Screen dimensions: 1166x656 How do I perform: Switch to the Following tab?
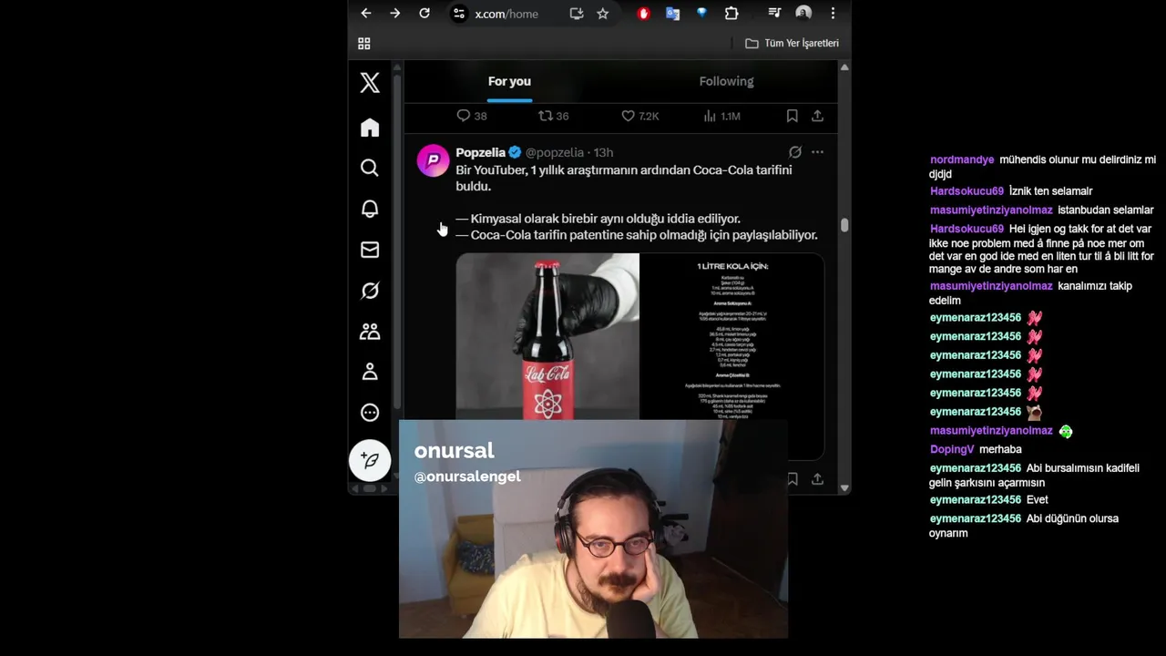click(726, 81)
